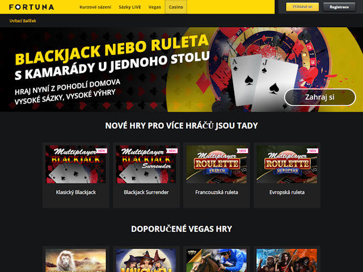Click the Registrace button

pos(339,7)
